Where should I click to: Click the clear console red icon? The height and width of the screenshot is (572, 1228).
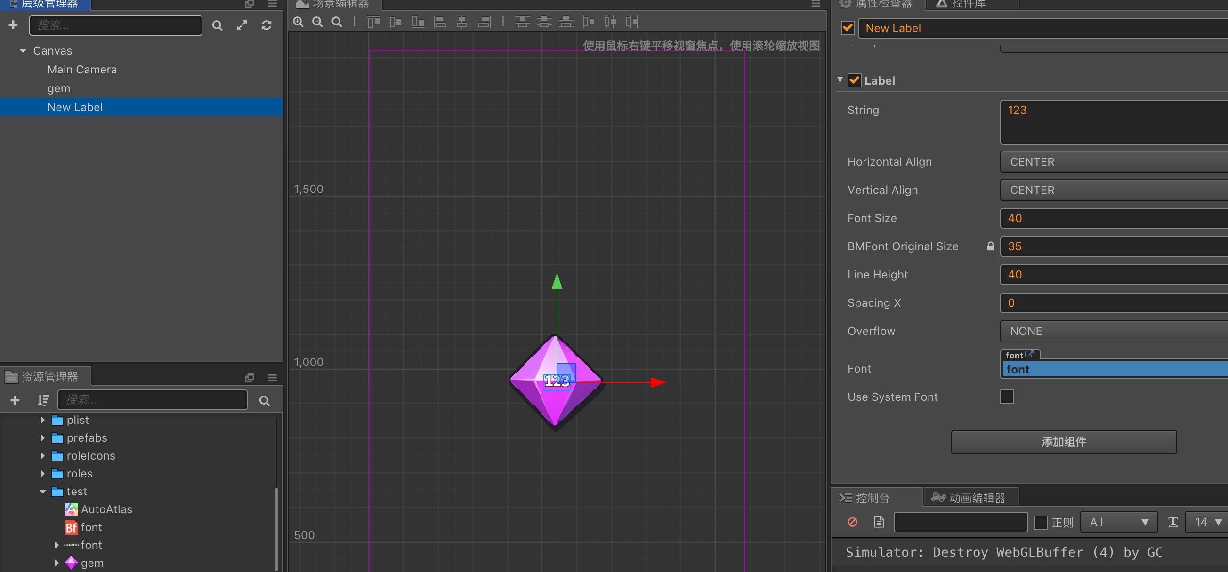(x=852, y=522)
